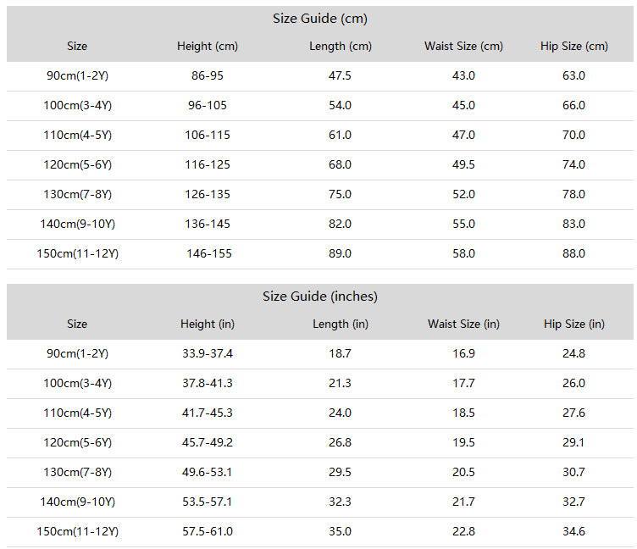This screenshot has width=637, height=549.
Task: Click the 33.9-37.4 height cell
Action: coord(208,354)
